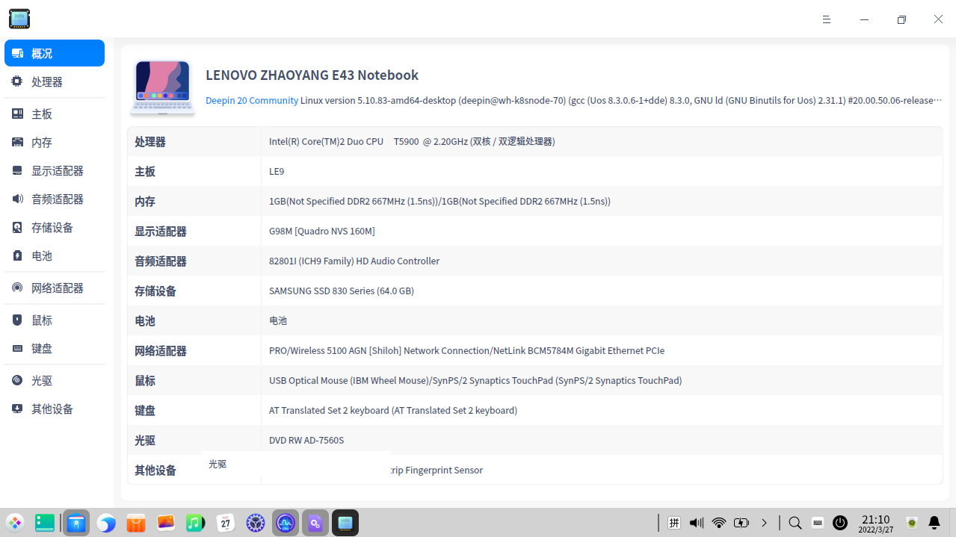The height and width of the screenshot is (537, 956).
Task: Launch the blue browser in the dock
Action: (x=106, y=523)
